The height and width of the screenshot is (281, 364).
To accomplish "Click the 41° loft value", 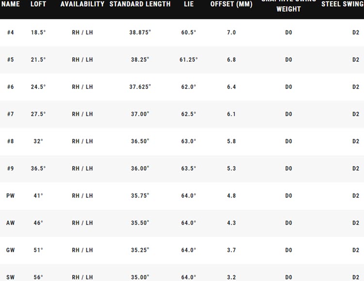I will [x=38, y=196].
